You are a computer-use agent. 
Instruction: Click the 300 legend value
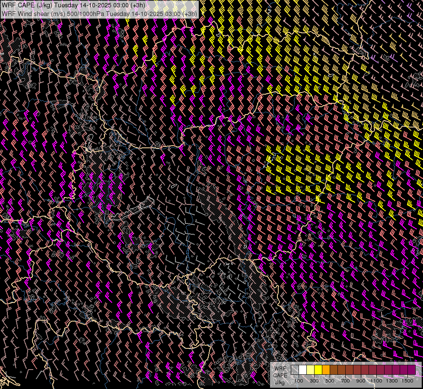pos(314,381)
